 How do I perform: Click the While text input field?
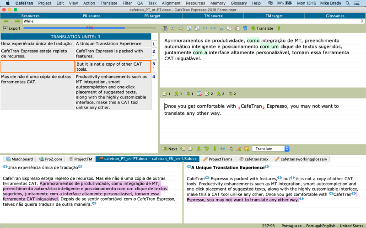click(191, 21)
